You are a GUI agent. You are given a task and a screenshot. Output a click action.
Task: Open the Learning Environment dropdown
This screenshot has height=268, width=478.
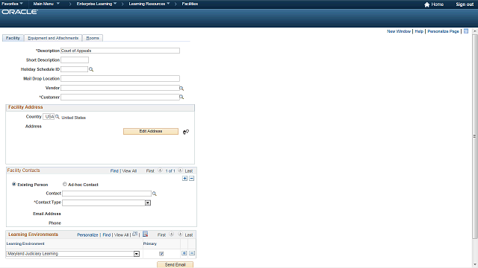(x=137, y=254)
